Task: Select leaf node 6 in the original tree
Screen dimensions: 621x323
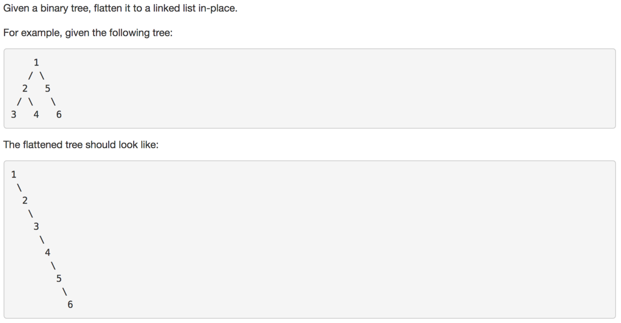Action: (59, 114)
